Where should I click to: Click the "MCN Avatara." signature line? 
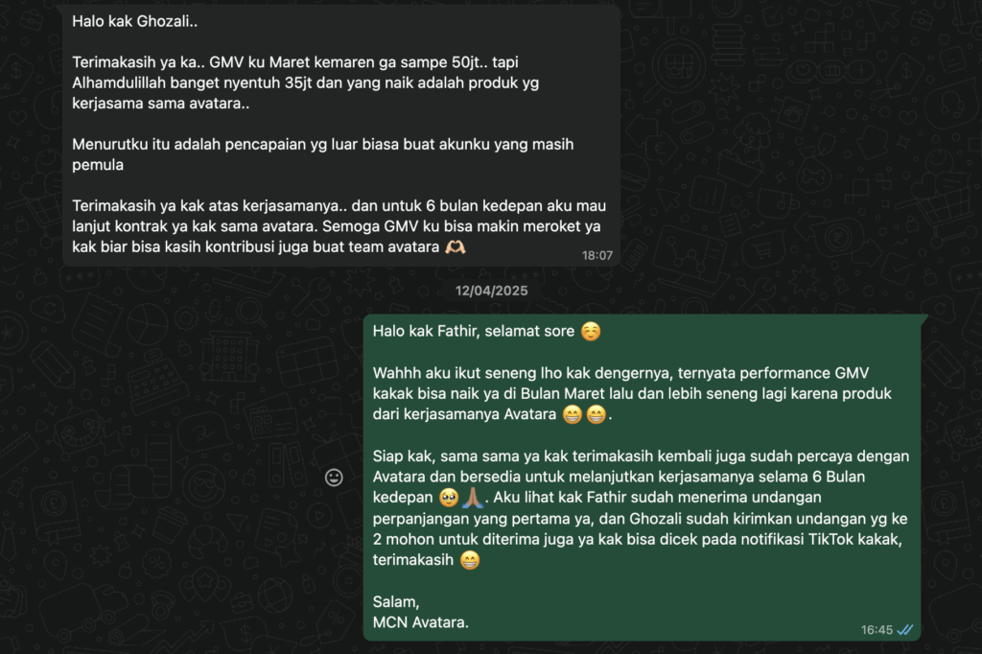click(x=420, y=622)
